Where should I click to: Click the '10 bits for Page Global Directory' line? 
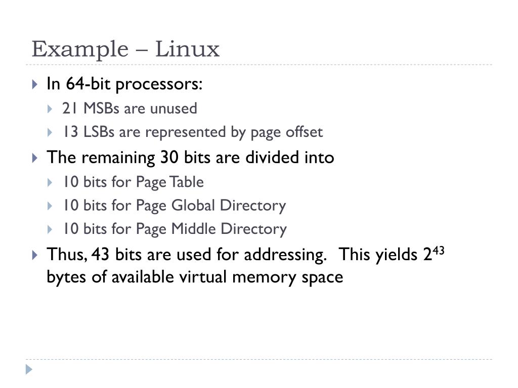click(175, 206)
